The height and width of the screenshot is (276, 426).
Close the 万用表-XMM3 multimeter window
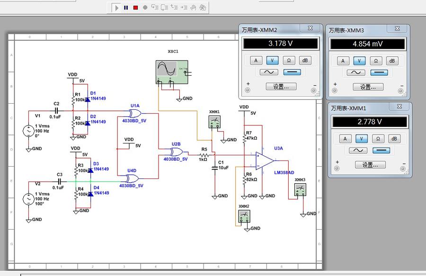click(x=398, y=29)
